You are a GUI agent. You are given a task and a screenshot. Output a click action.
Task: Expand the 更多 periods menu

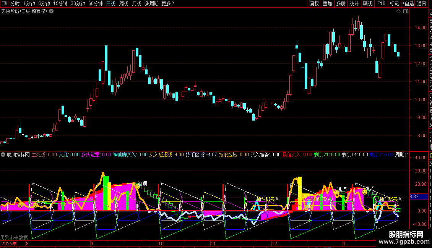coord(168,3)
